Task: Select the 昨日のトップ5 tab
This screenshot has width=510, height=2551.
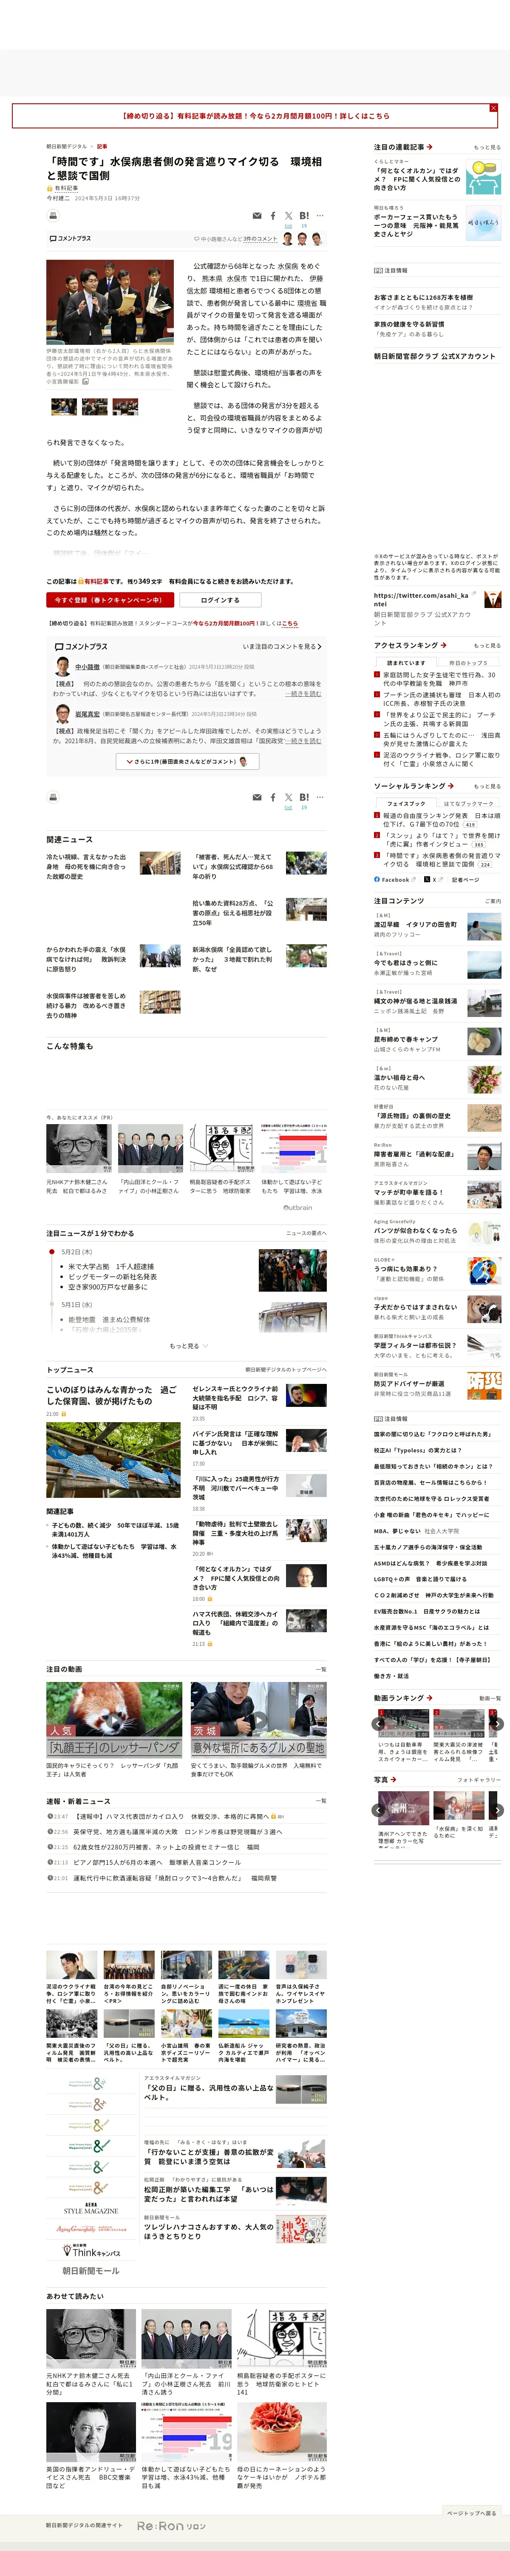Action: coord(467,662)
